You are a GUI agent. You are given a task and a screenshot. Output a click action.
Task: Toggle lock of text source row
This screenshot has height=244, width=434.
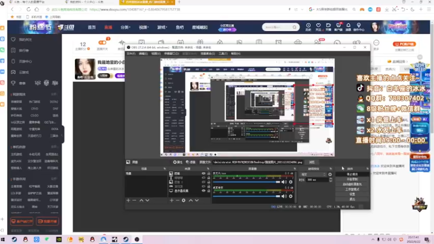click(x=209, y=178)
